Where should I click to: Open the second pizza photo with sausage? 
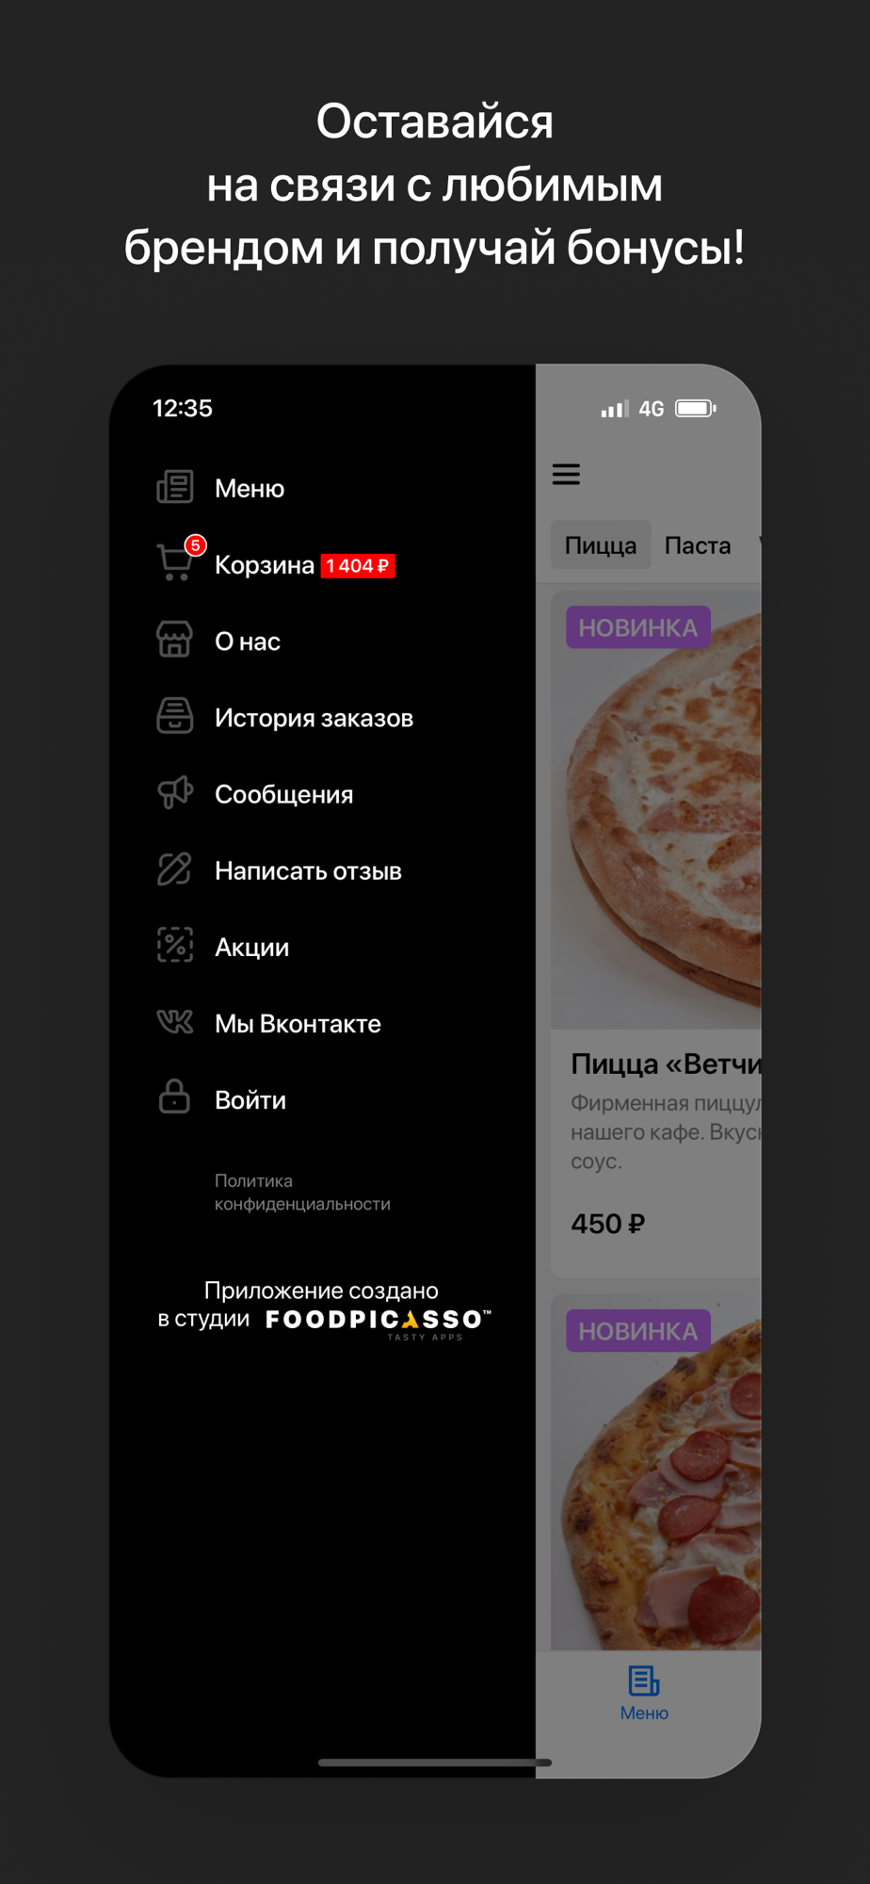tap(656, 1472)
